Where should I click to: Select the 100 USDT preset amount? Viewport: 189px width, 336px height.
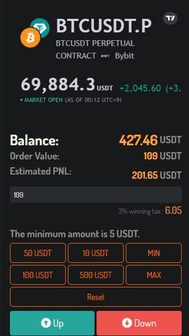(x=38, y=275)
